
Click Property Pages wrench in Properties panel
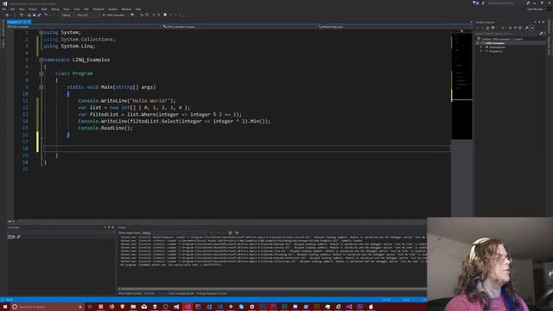pyautogui.click(x=18, y=237)
